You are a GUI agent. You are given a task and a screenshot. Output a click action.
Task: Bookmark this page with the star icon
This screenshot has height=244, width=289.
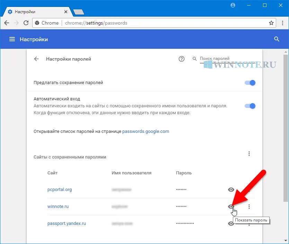pos(271,23)
